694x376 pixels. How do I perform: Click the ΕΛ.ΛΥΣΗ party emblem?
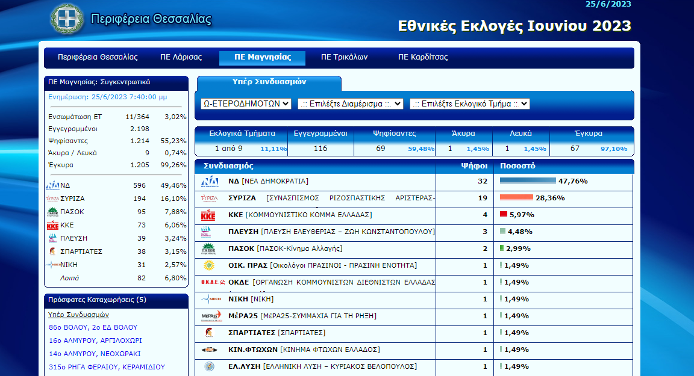click(209, 366)
